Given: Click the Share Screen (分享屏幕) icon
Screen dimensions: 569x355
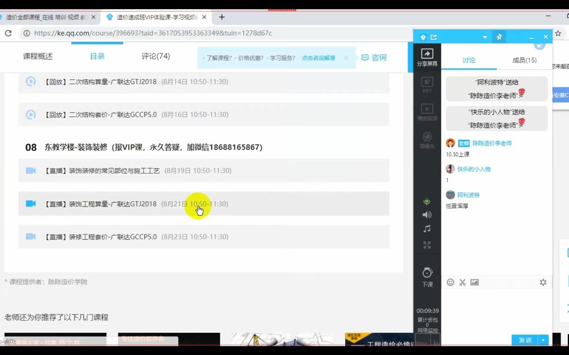Looking at the screenshot, I should click(x=427, y=57).
